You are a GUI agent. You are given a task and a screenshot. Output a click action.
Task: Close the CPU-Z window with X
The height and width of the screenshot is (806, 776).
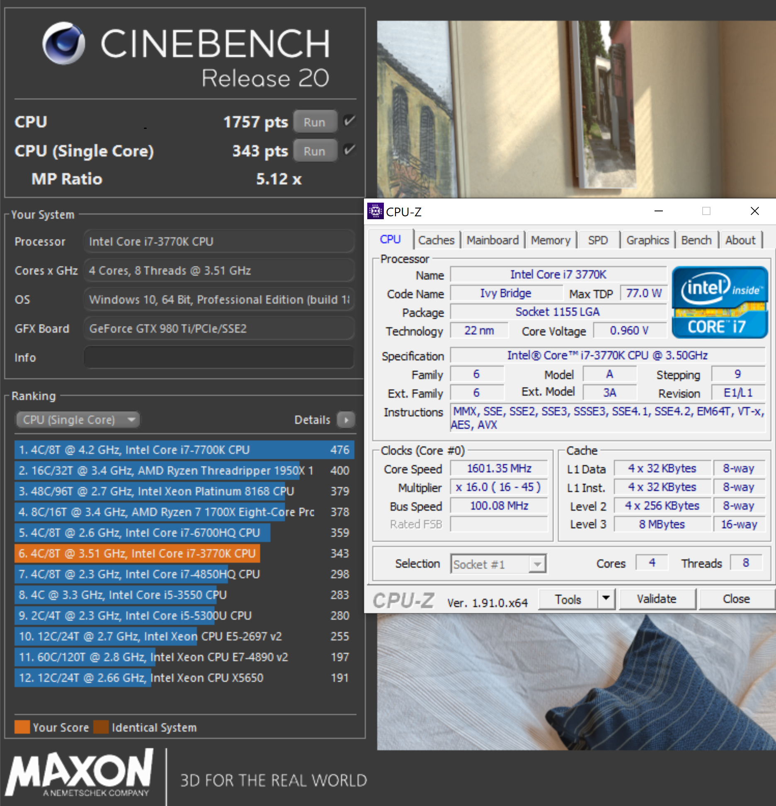(755, 211)
